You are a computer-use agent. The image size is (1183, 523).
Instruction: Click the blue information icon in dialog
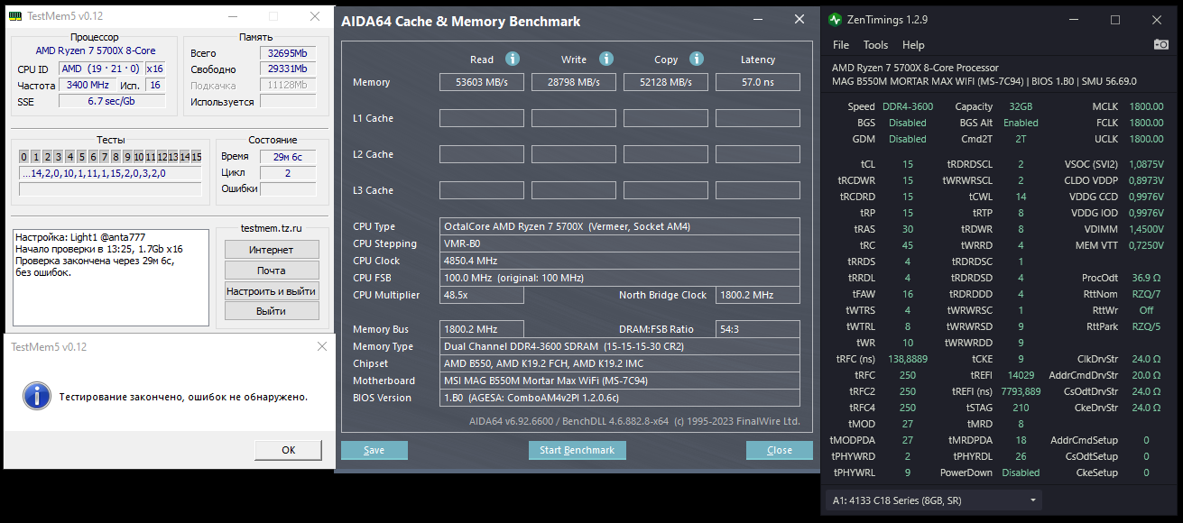[36, 396]
